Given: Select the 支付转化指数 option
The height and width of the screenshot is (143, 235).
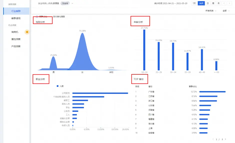Looking at the screenshot, I should 59,17.
